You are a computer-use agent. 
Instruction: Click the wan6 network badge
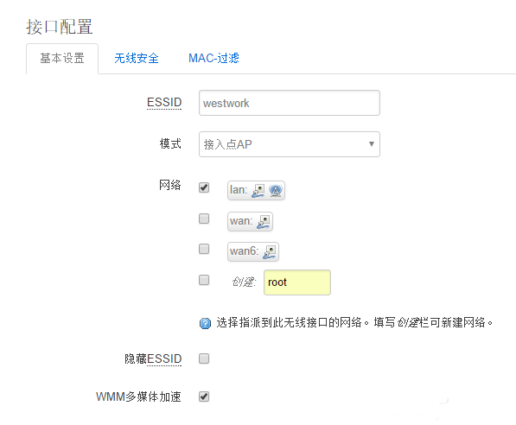pos(253,252)
